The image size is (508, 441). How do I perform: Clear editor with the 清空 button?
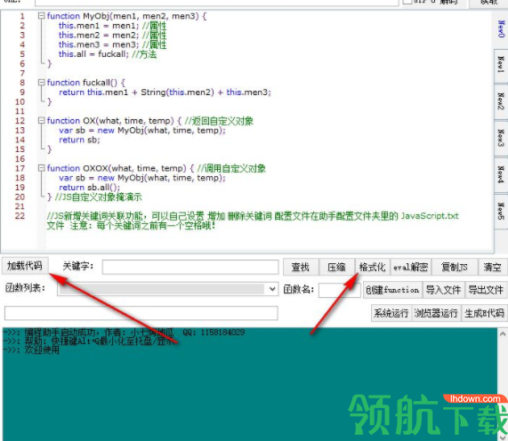(493, 267)
